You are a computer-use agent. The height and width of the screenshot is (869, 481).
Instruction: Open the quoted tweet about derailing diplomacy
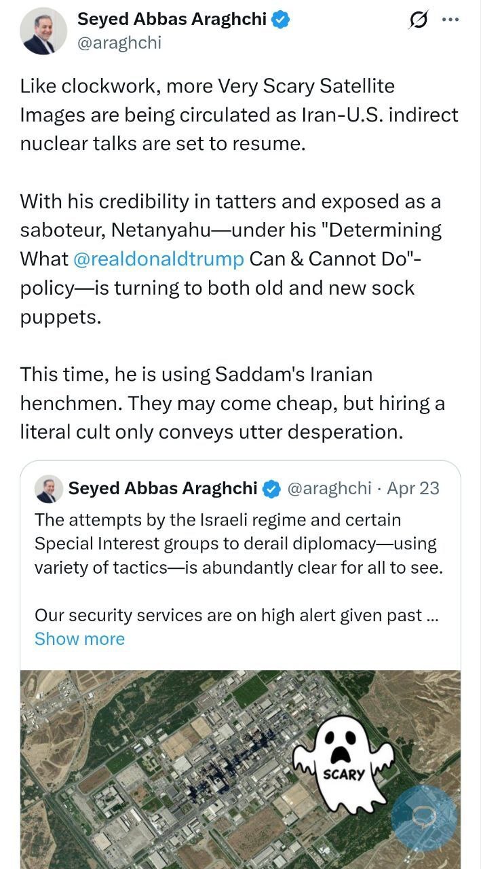click(237, 543)
